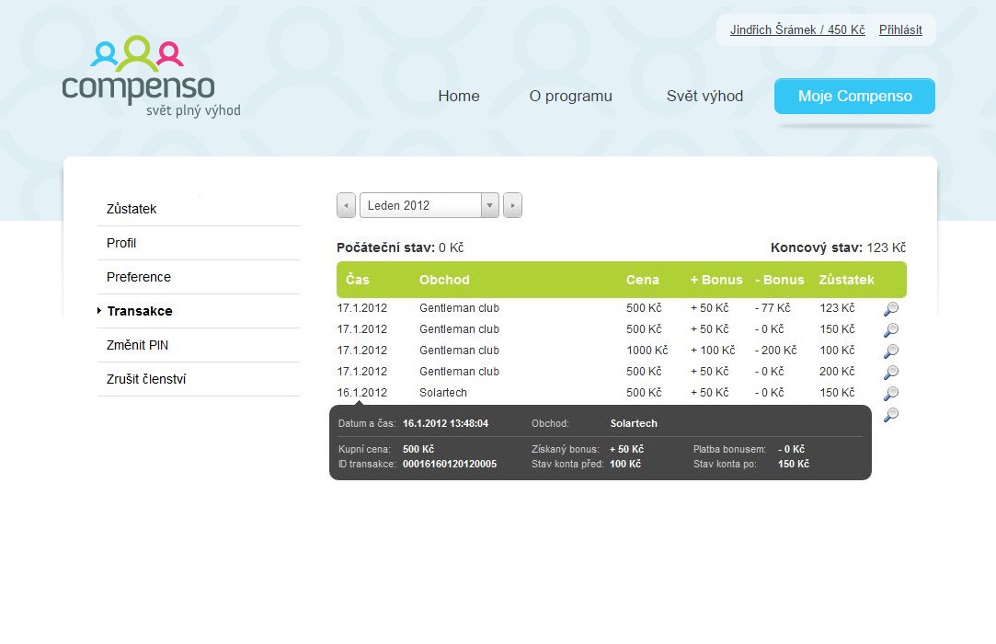Click the Čas column header
996x644 pixels.
coord(358,280)
